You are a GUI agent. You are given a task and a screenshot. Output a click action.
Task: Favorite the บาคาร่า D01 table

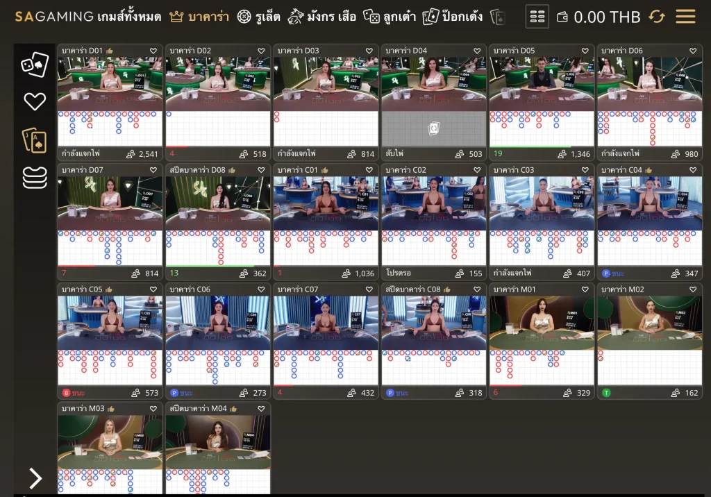[x=153, y=51]
